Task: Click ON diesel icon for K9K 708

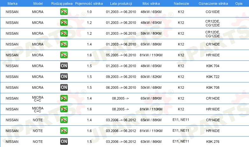Action: 64,87
